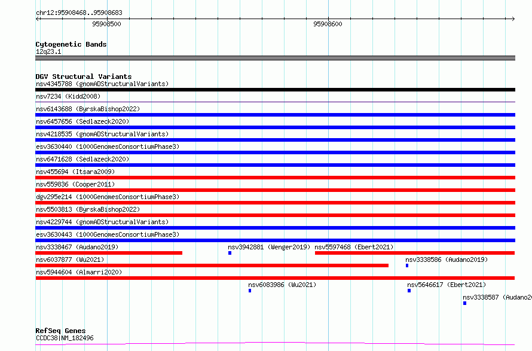Click the red nsv5597468 variant bar
532x351 pixels.
pyautogui.click(x=415, y=253)
